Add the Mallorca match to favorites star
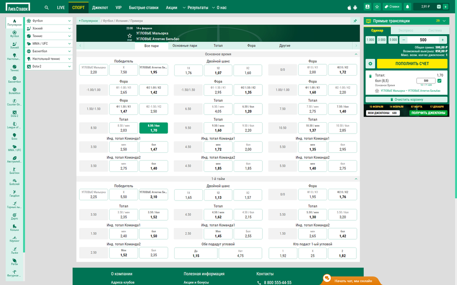457x285 pixels. click(x=130, y=36)
